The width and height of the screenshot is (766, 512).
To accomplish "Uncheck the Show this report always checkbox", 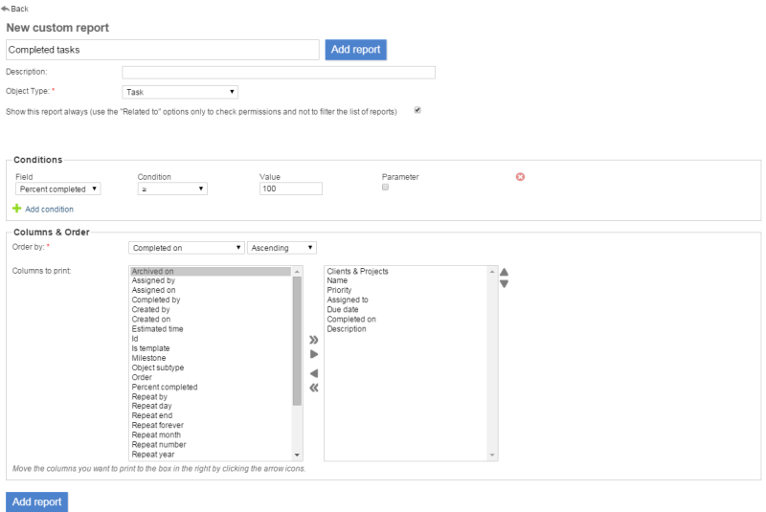I will click(417, 110).
